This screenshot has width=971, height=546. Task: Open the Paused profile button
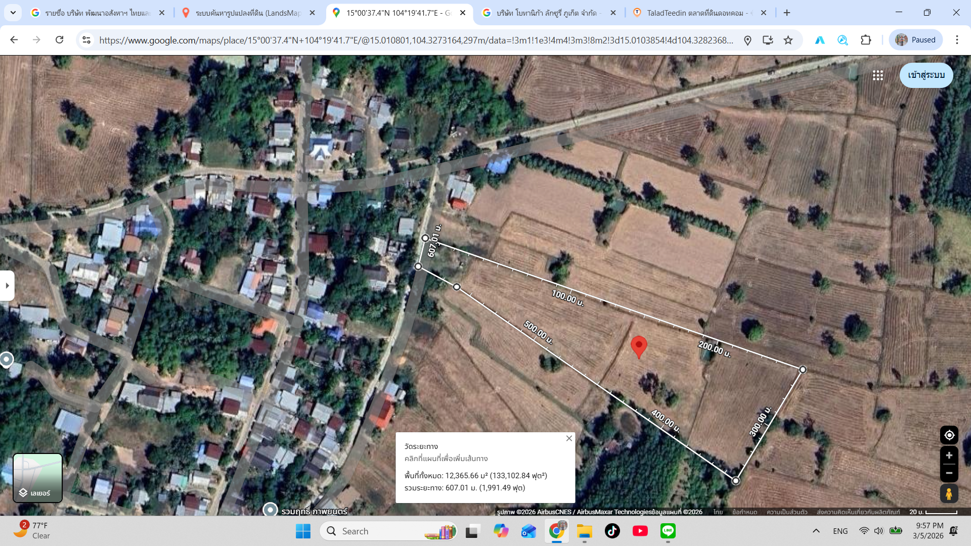pyautogui.click(x=916, y=40)
